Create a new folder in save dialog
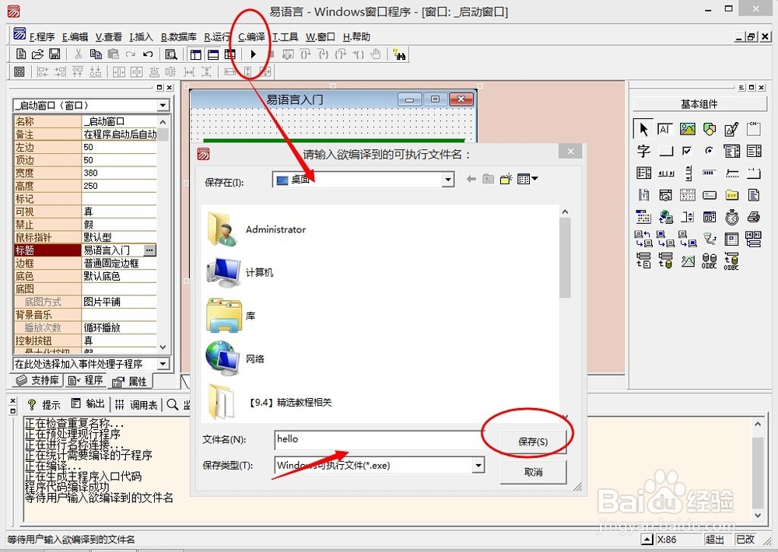This screenshot has width=778, height=552. (506, 179)
